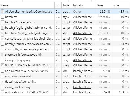The image size is (130, 96).
Task: Click the file icon of batch.js?agile_global_admin_cond...
Action: click(x=2, y=28)
